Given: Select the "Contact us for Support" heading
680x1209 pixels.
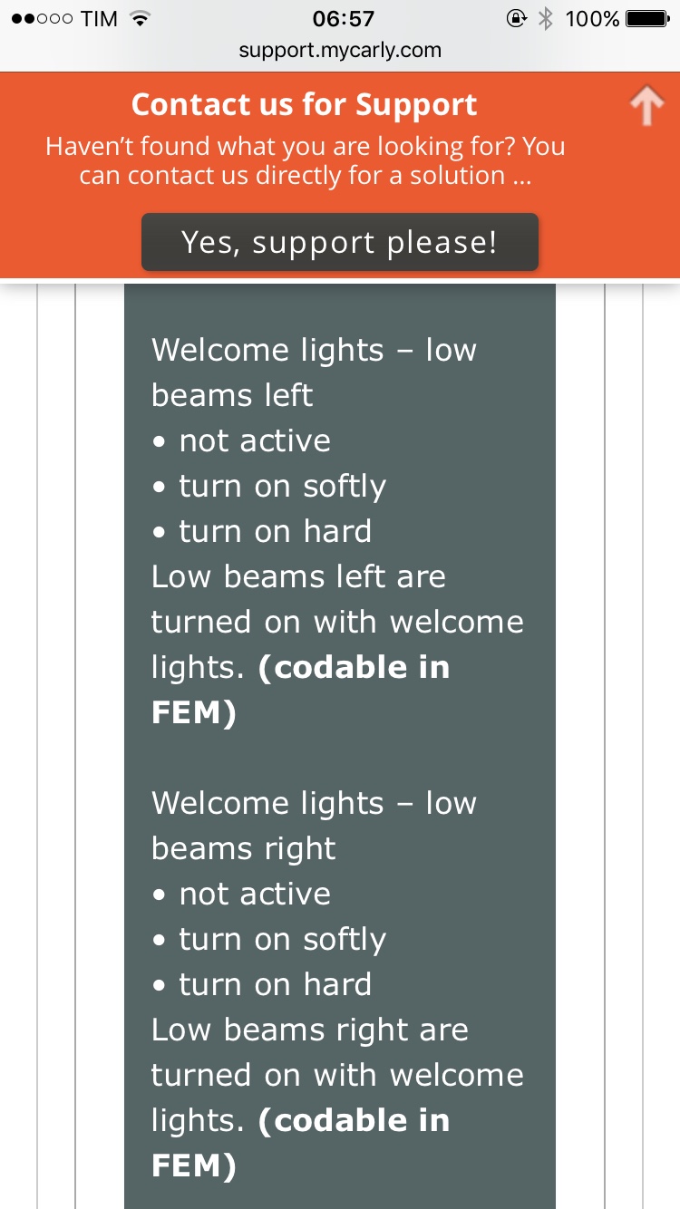Looking at the screenshot, I should pos(305,105).
